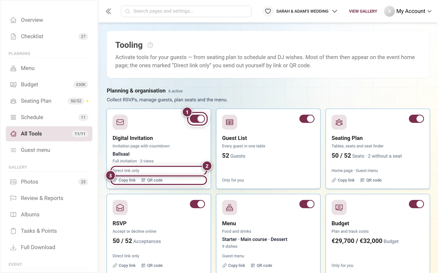Go to Checklist in the sidebar
Viewport: 438px width, 273px height.
[49, 36]
